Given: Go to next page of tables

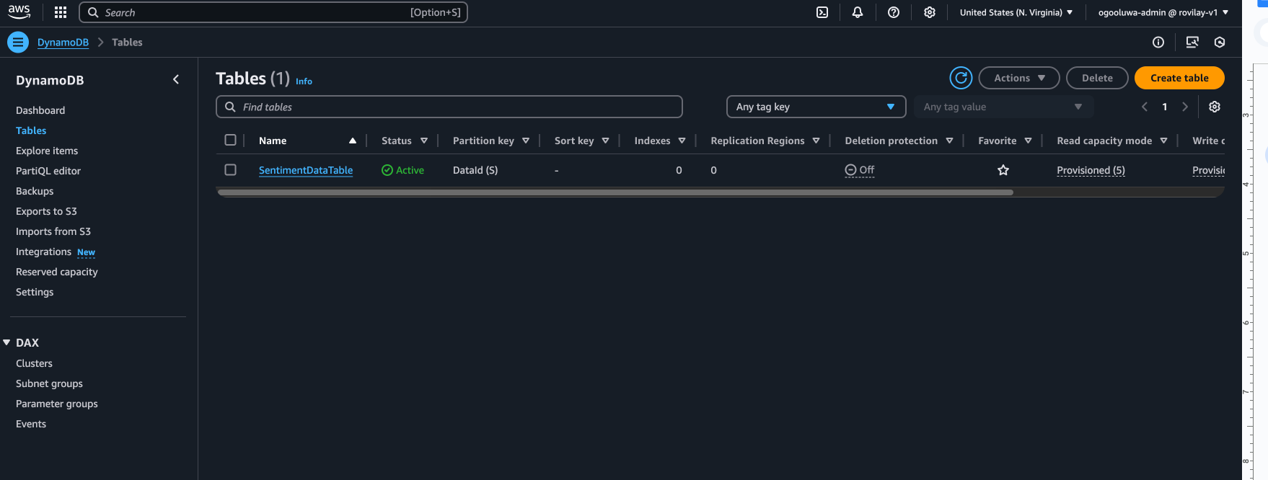Looking at the screenshot, I should (1185, 107).
